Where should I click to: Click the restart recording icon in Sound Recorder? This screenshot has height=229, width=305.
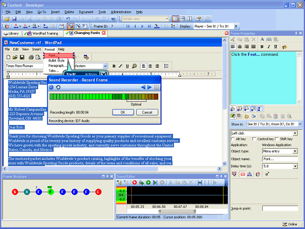coord(58,87)
